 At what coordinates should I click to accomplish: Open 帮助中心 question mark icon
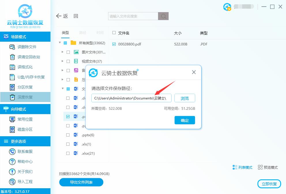tap(12, 162)
